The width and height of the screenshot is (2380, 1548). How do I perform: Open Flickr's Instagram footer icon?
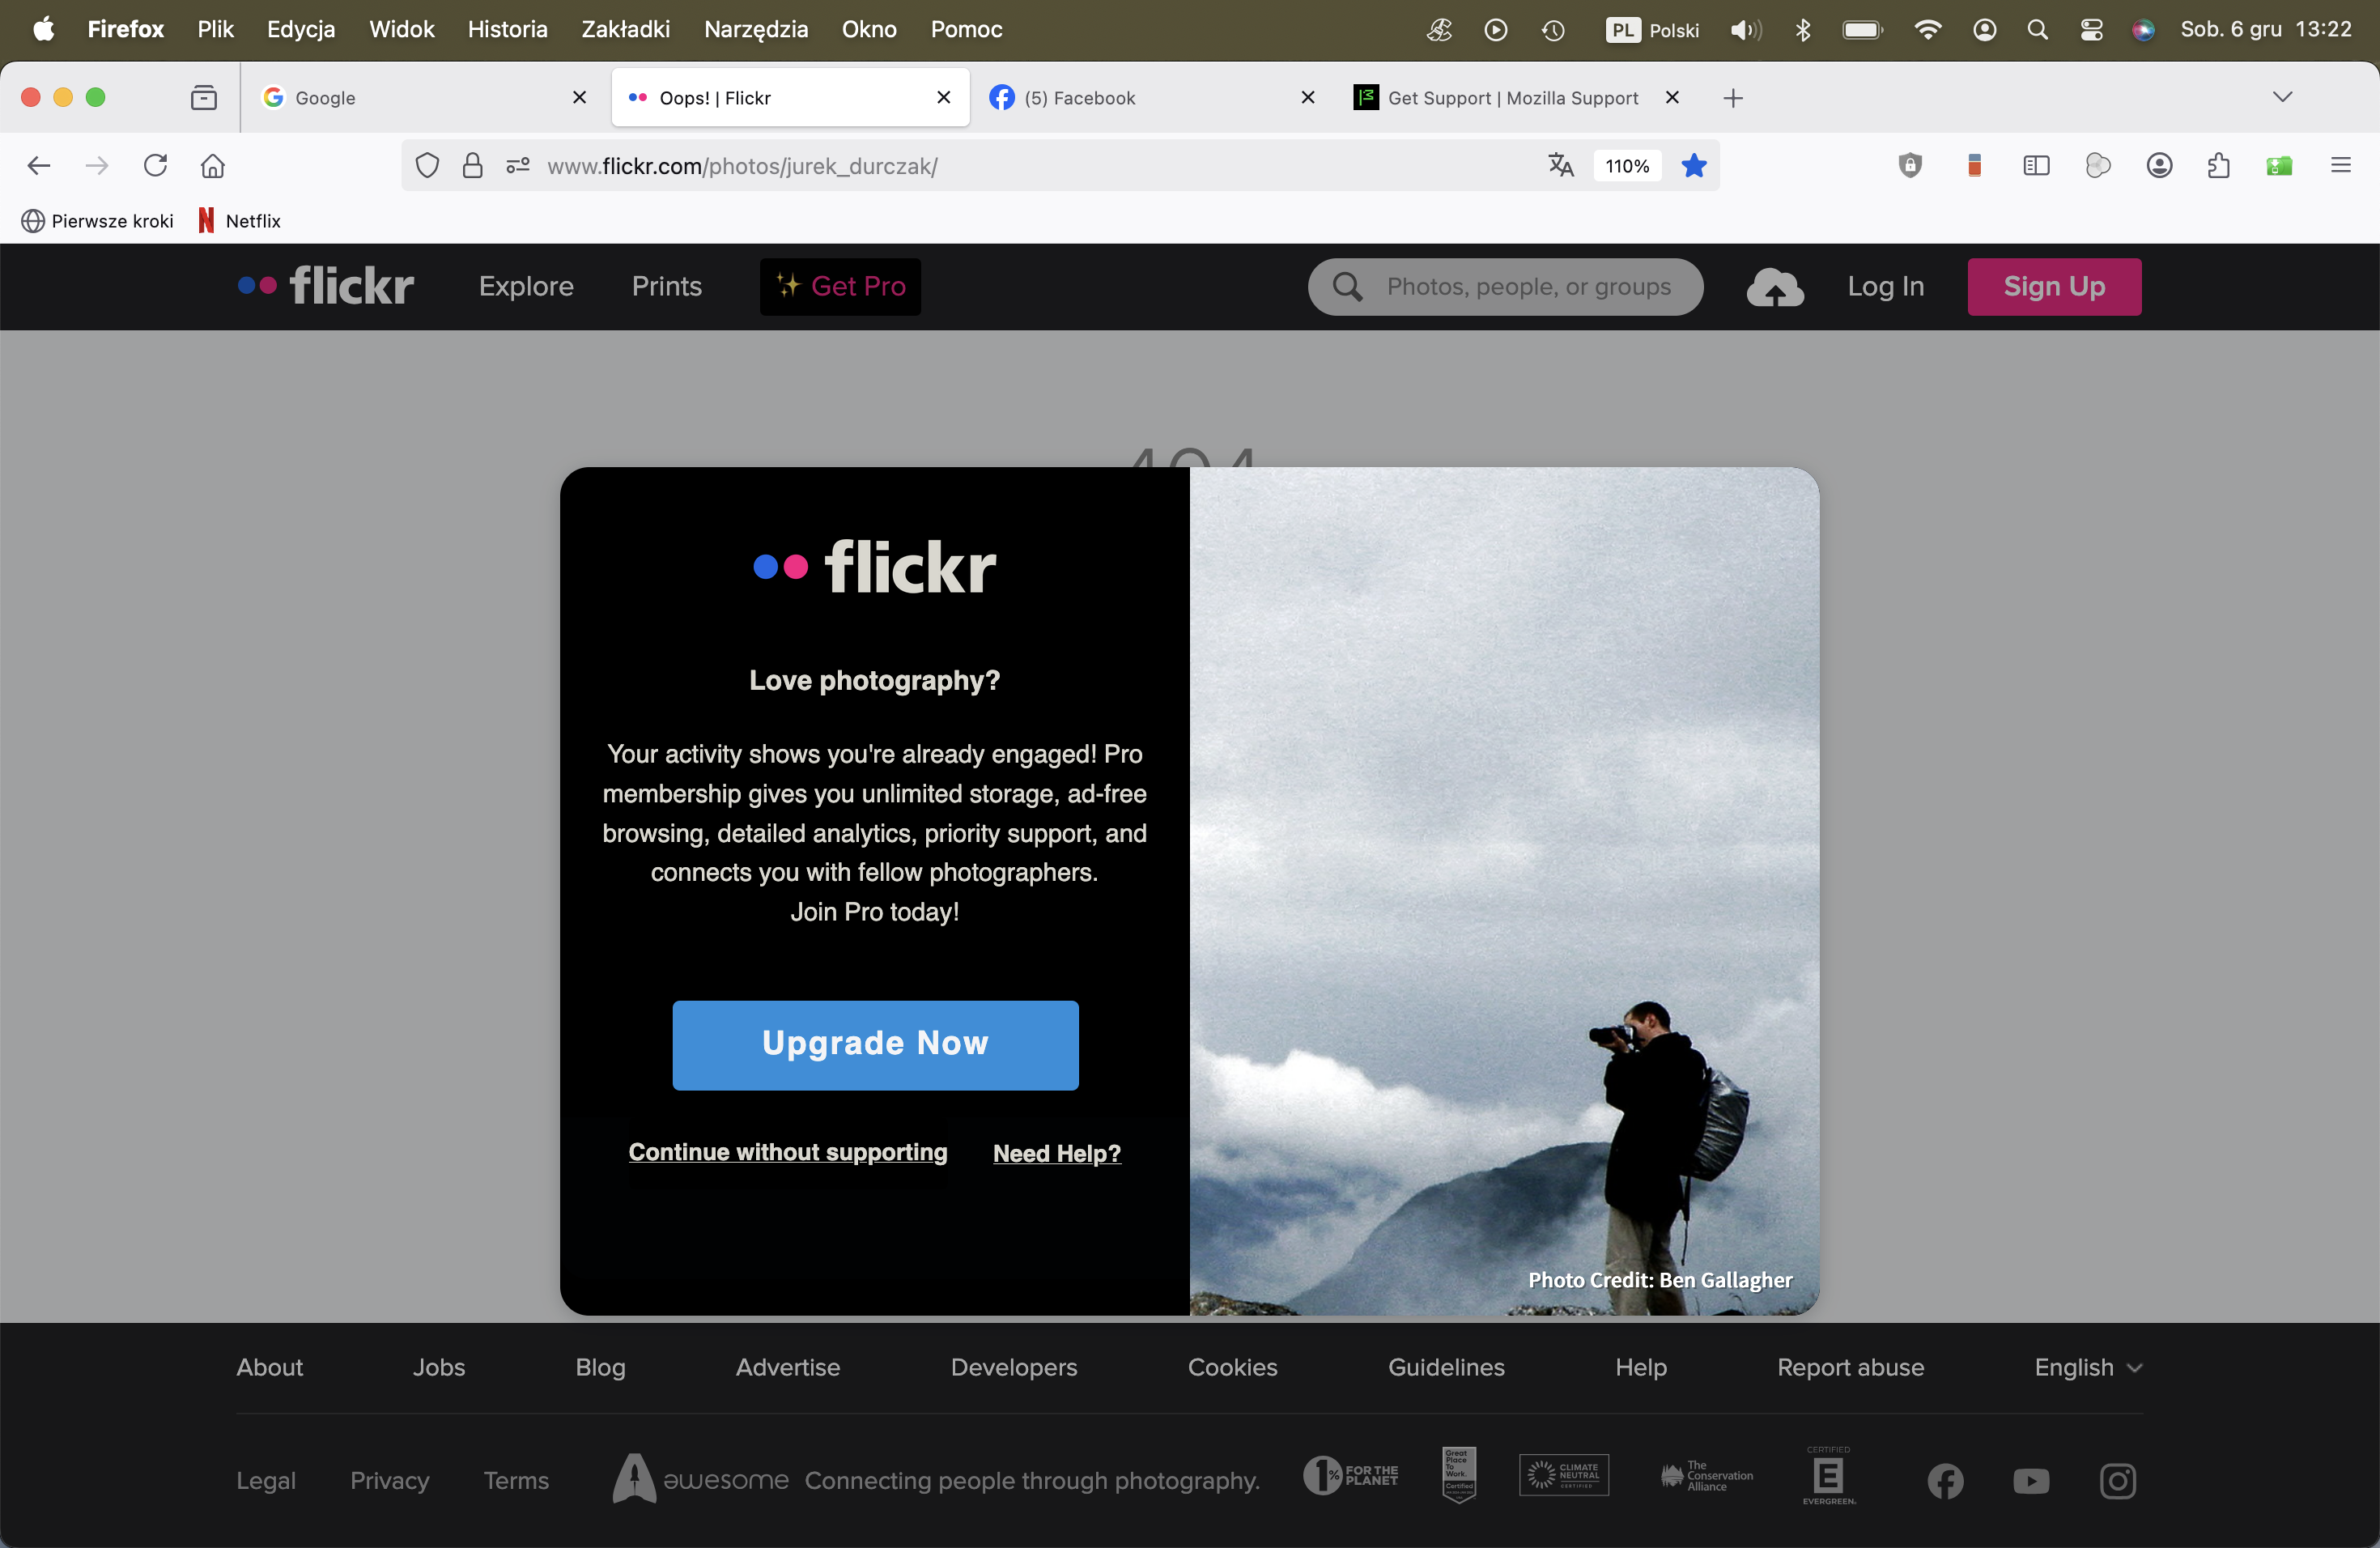point(2117,1480)
